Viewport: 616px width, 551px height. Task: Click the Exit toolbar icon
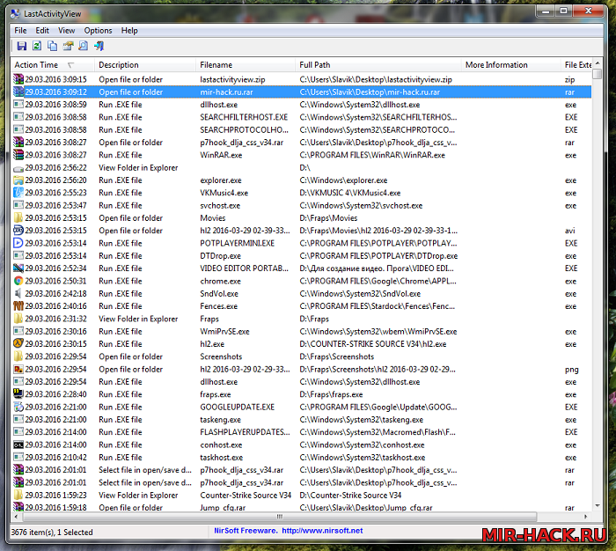tap(99, 46)
